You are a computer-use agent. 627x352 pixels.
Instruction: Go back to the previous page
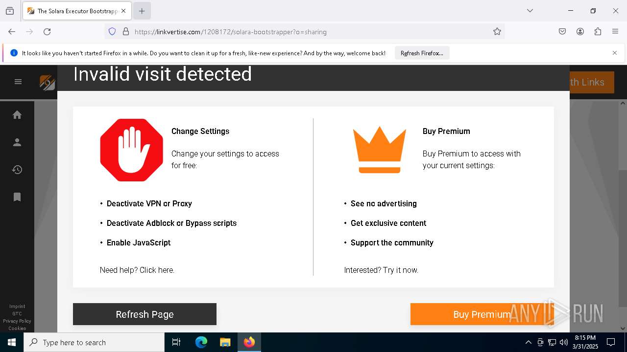12,32
